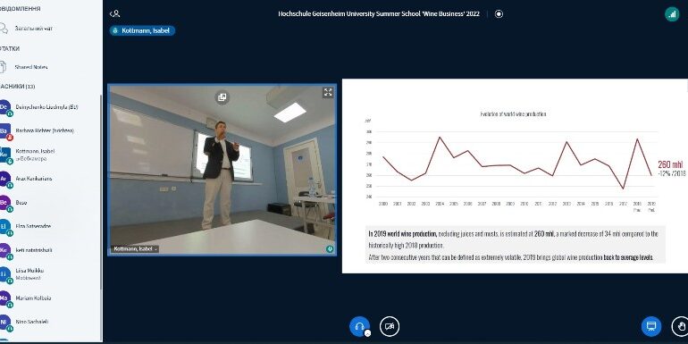The height and width of the screenshot is (344, 688).
Task: Click the recording indicator next to meeting title
Action: pos(499,13)
